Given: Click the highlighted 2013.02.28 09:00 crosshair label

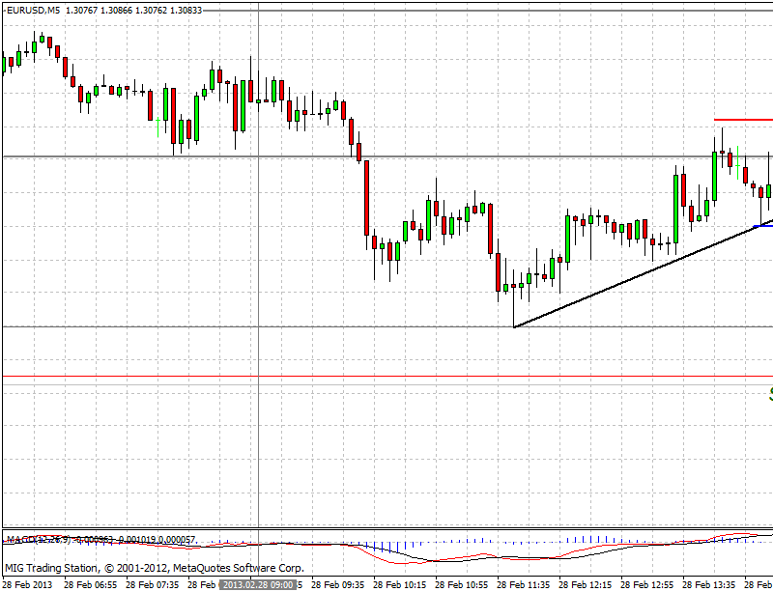Looking at the screenshot, I should pos(257,584).
